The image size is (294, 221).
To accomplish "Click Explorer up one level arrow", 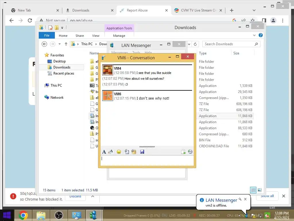I will pyautogui.click(x=66, y=44).
